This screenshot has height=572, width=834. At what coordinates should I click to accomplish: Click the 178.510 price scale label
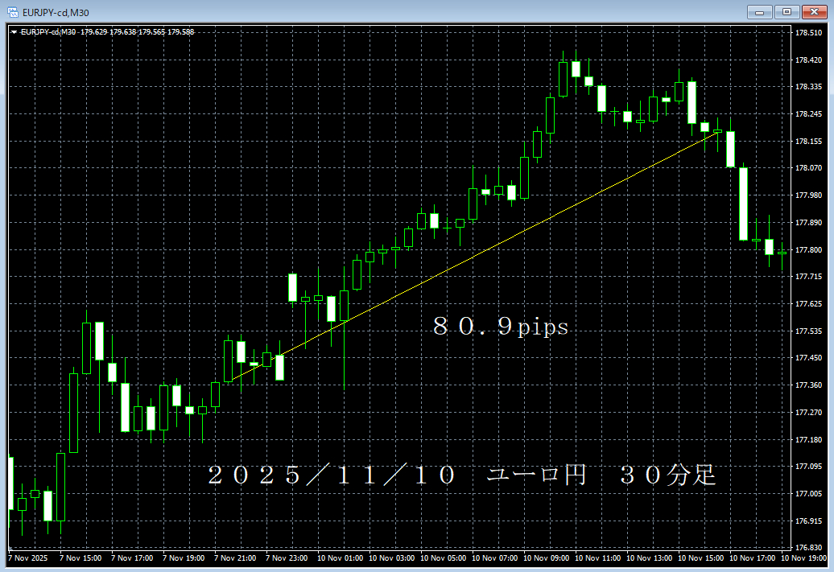[x=808, y=33]
